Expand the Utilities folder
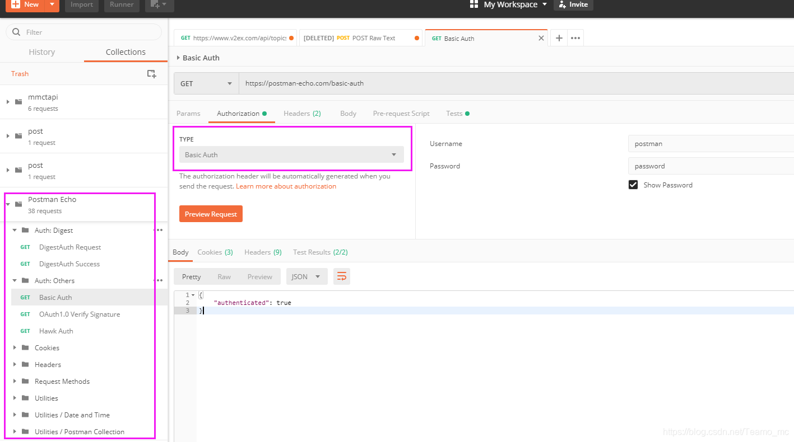Image resolution: width=794 pixels, height=442 pixels. pyautogui.click(x=15, y=398)
